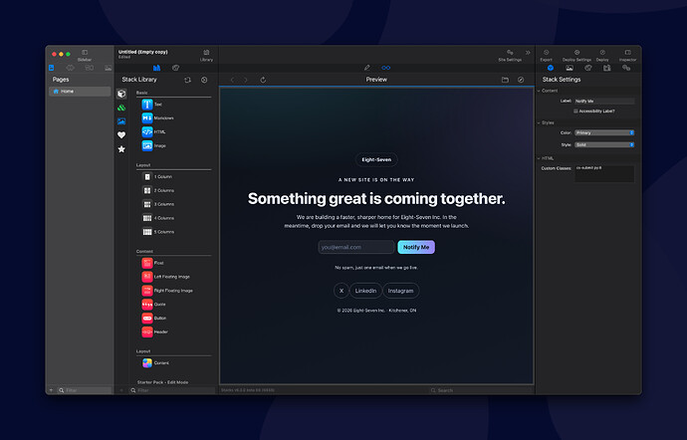Toggle the Sidebar visibility button
The image size is (687, 440).
85,55
